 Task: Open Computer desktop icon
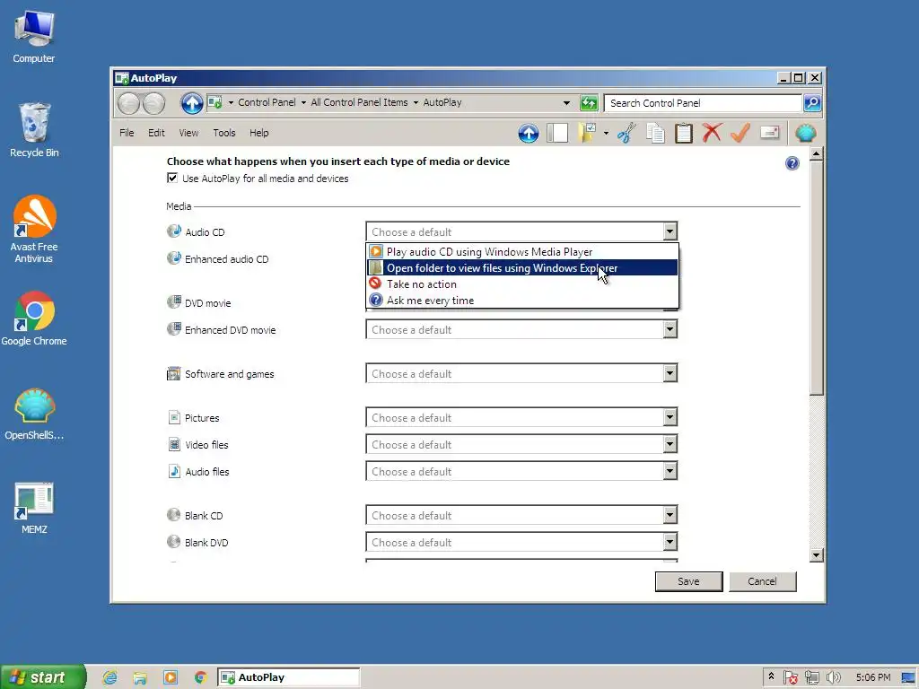click(34, 36)
